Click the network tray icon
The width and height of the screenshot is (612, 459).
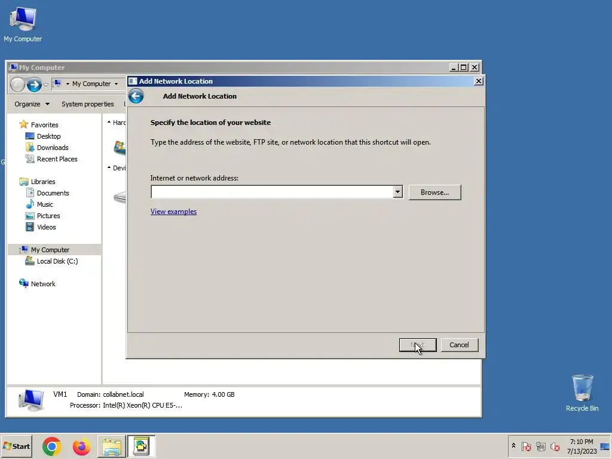pyautogui.click(x=540, y=446)
